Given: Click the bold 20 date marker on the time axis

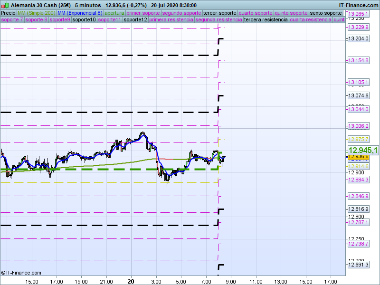Looking at the screenshot, I should [131, 281].
